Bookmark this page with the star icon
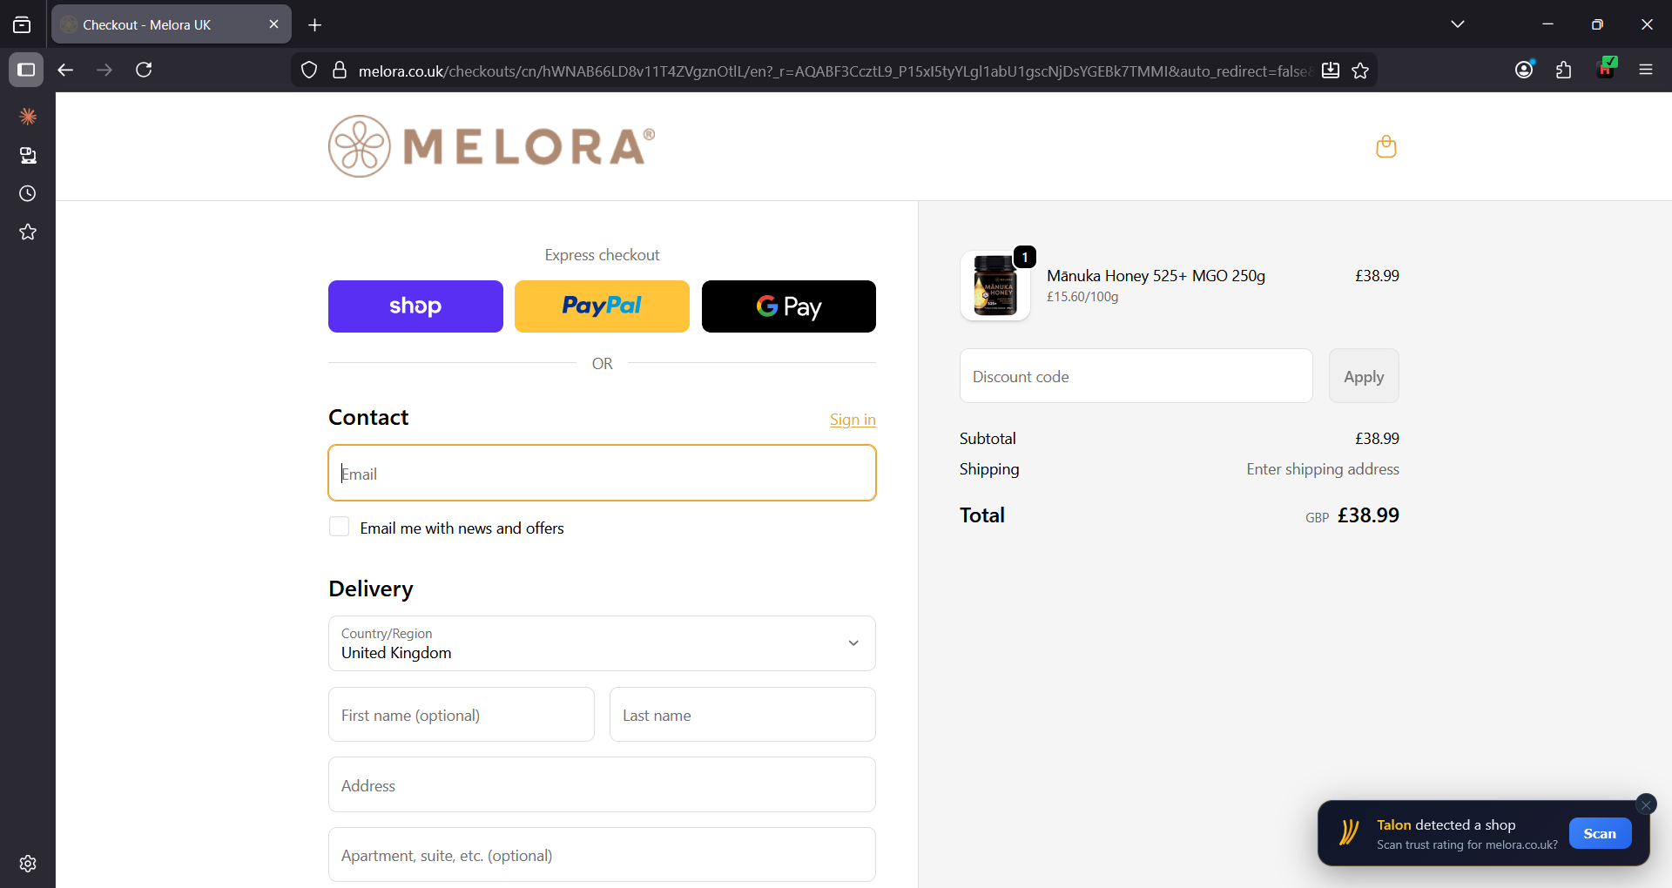The height and width of the screenshot is (888, 1672). (1360, 71)
